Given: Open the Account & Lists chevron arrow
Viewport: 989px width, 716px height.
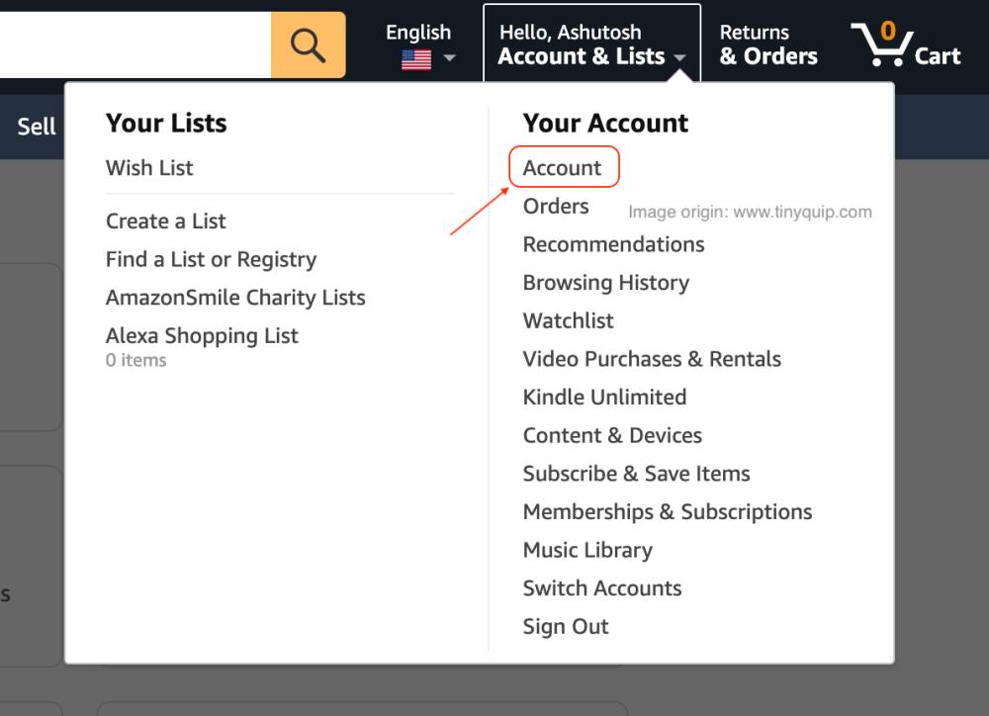Looking at the screenshot, I should [680, 58].
